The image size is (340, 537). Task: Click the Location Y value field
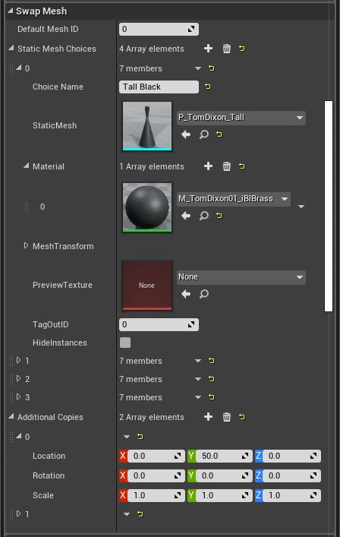(219, 456)
